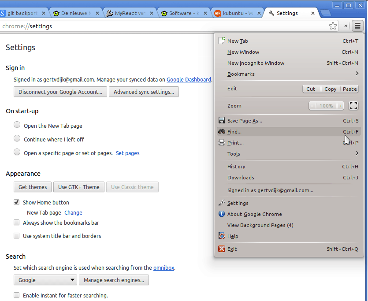Open the omnibox help link
368x301 pixels.
click(x=164, y=268)
